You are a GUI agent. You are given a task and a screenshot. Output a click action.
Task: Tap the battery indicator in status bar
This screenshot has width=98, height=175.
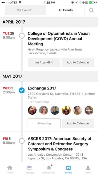click(92, 3)
